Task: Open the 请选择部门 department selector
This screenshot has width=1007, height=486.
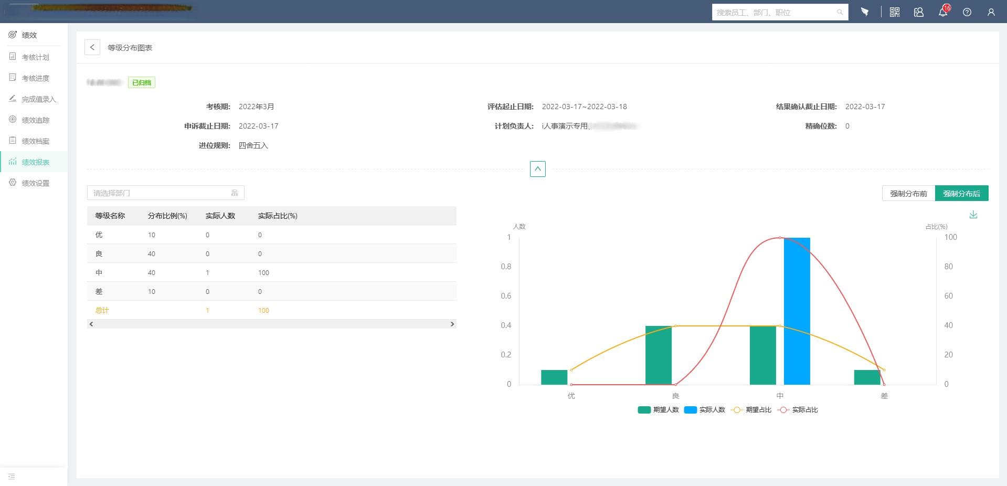Action: pos(165,193)
